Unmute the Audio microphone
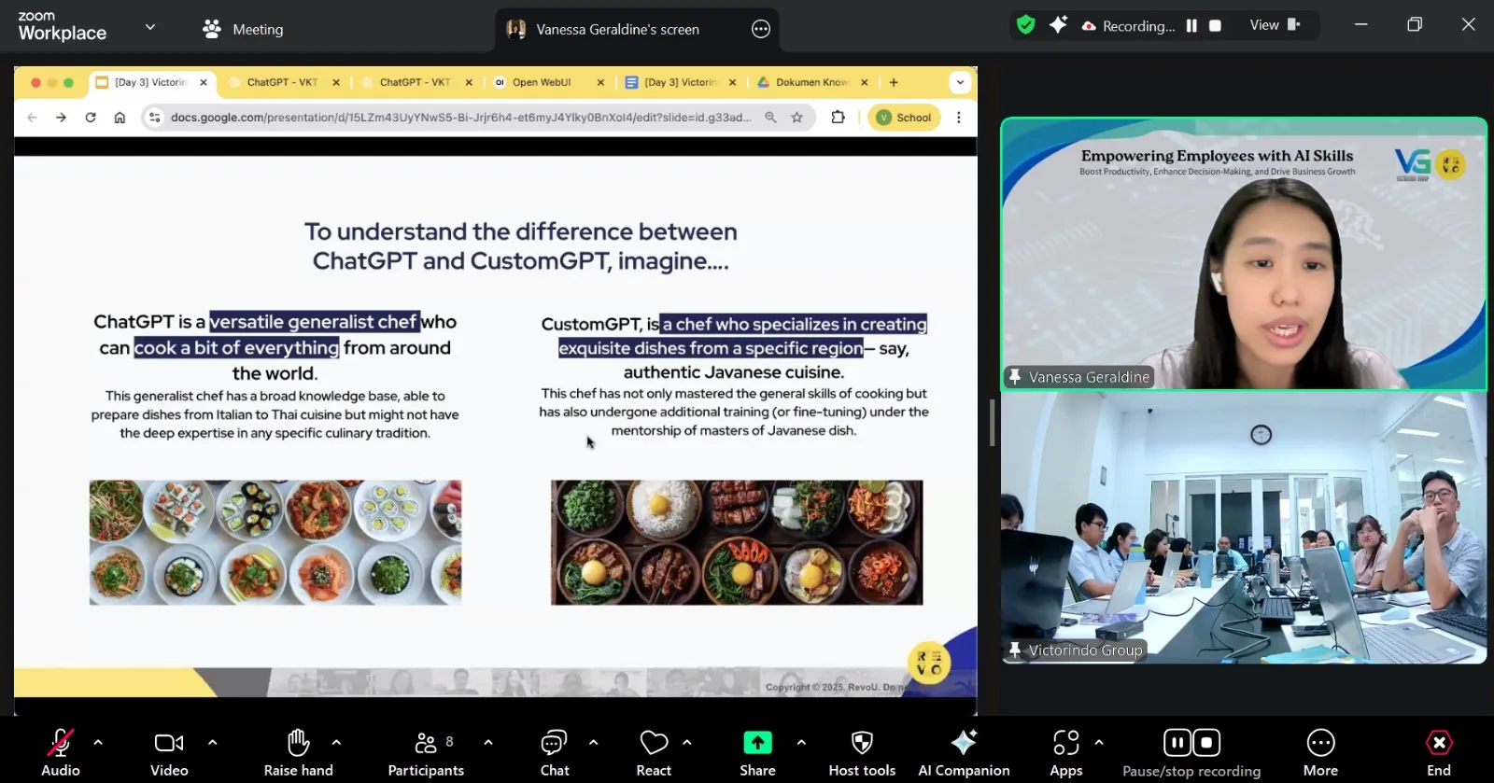This screenshot has width=1494, height=783. (x=61, y=744)
